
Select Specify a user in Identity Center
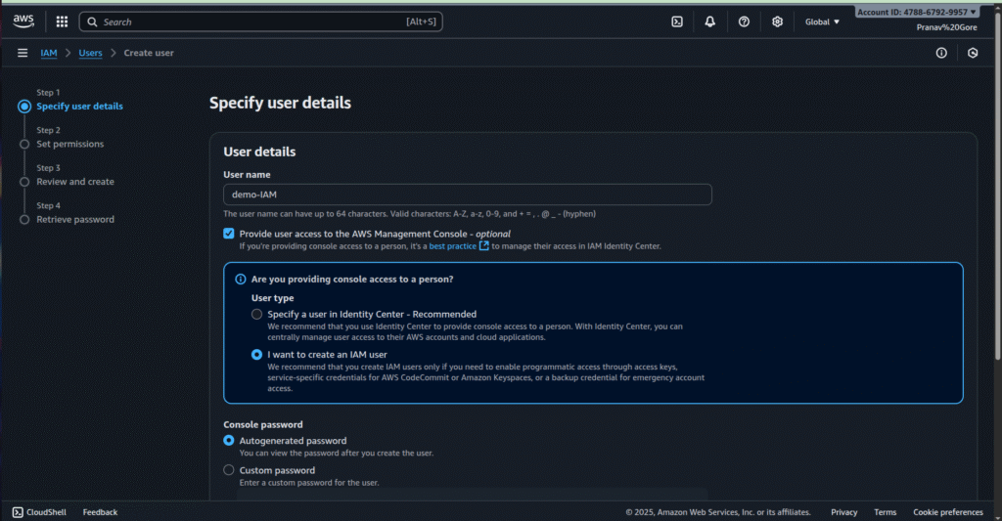[x=257, y=314]
